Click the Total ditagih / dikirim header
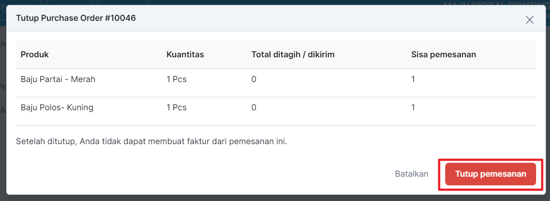 [x=293, y=55]
